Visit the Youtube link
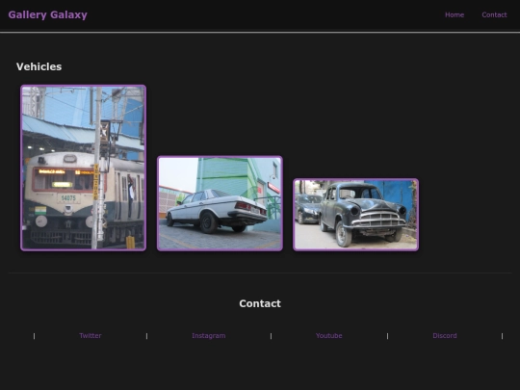Image resolution: width=520 pixels, height=390 pixels. (328, 336)
